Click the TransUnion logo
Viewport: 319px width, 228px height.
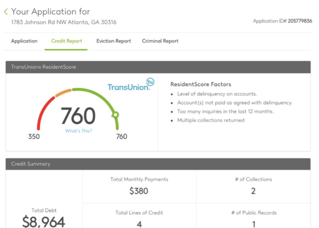pyautogui.click(x=131, y=84)
